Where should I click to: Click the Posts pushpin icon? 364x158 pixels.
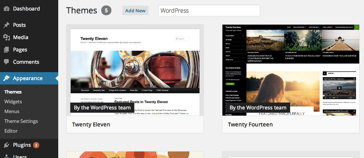tap(7, 25)
